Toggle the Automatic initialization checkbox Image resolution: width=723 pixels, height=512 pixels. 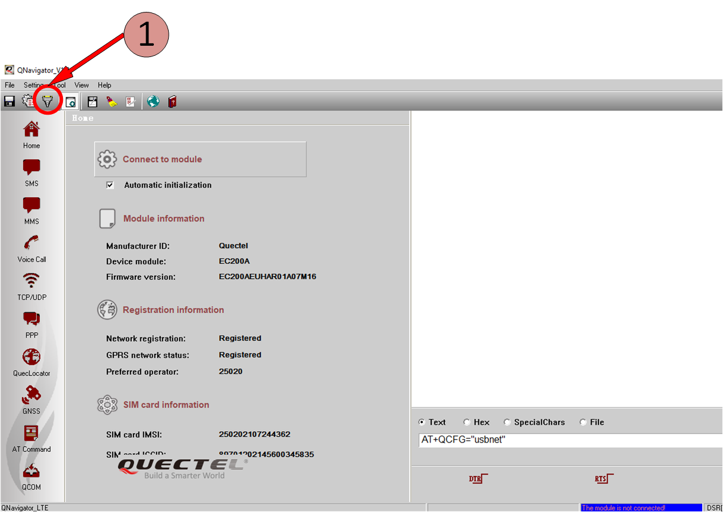110,185
